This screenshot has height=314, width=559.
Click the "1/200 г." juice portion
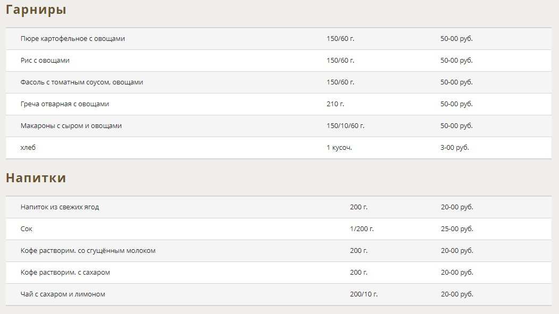[x=362, y=229]
